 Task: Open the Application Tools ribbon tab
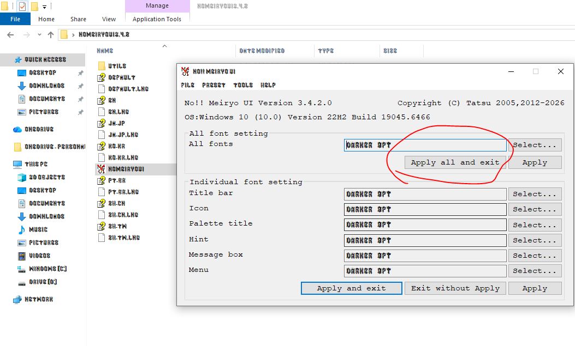point(157,19)
